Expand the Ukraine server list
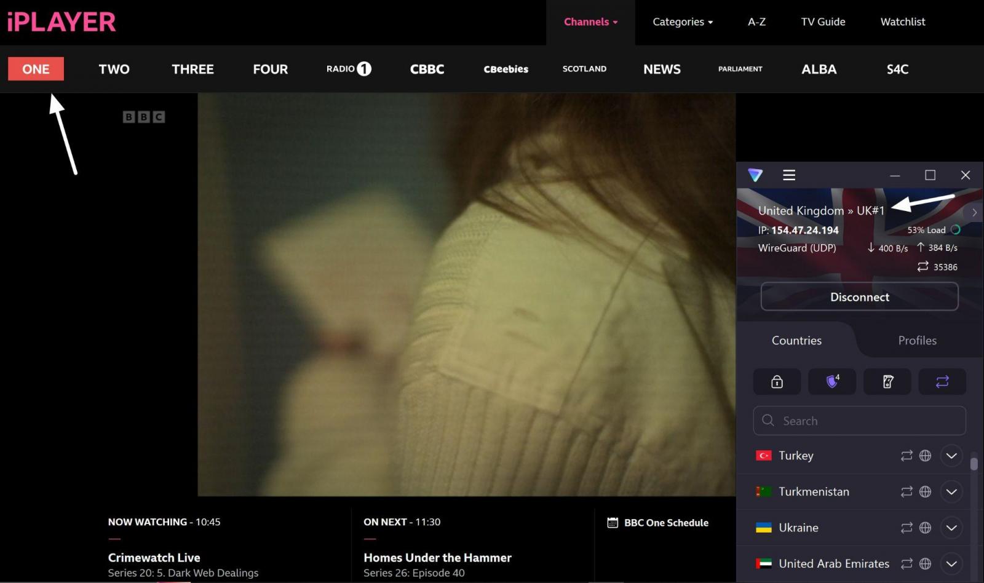984x583 pixels. (x=951, y=528)
